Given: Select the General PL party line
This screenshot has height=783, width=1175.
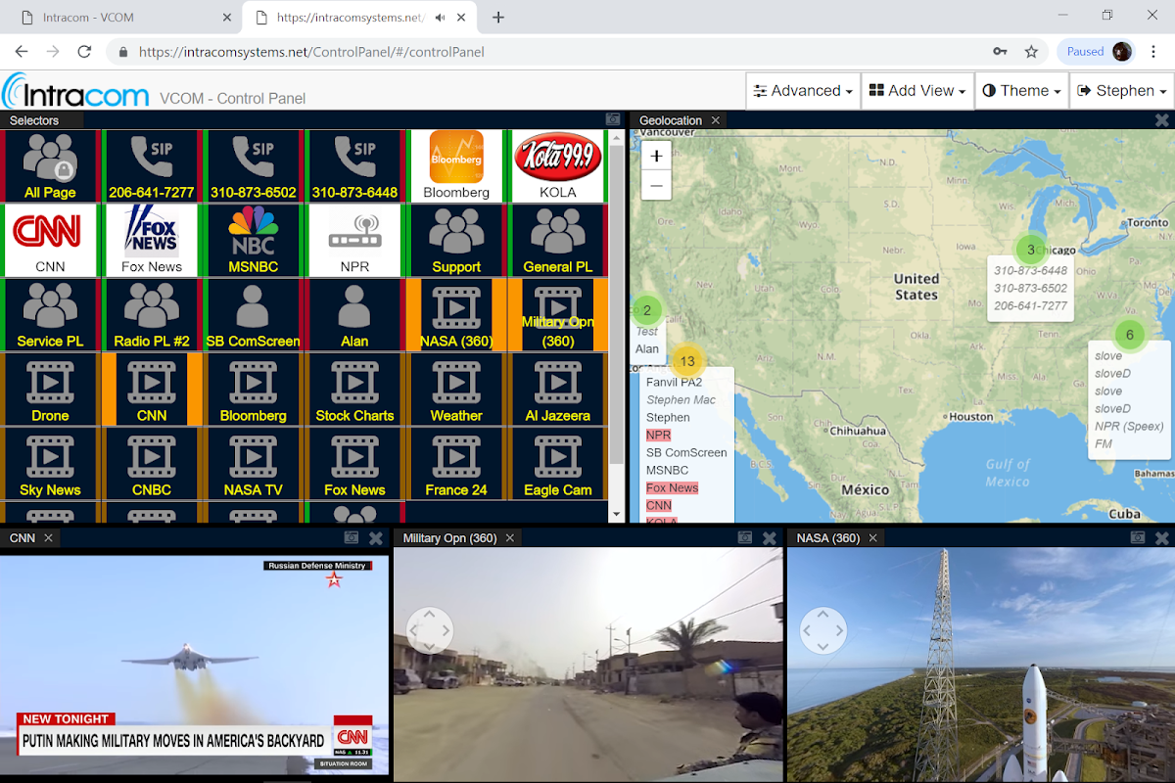Looking at the screenshot, I should click(558, 241).
